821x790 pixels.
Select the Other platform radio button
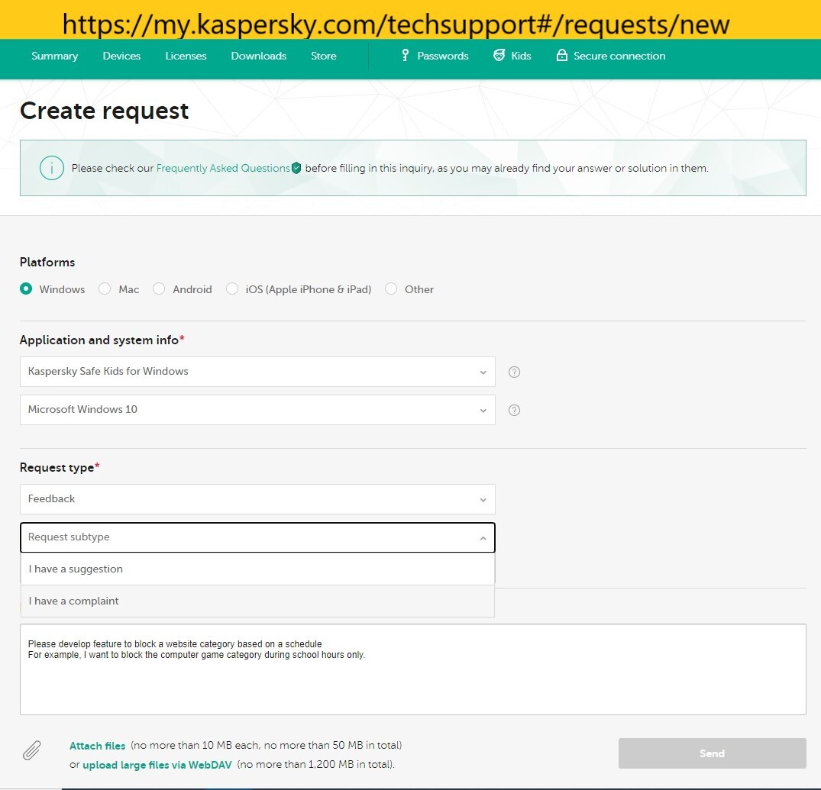[x=390, y=289]
